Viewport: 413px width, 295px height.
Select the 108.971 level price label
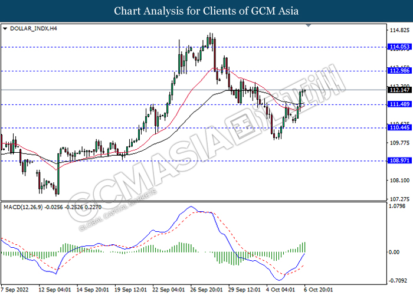coord(399,160)
